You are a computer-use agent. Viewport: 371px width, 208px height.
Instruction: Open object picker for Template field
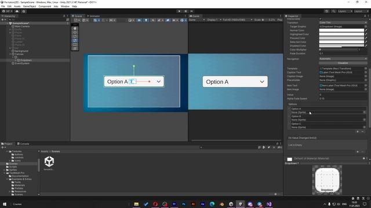coord(366,68)
